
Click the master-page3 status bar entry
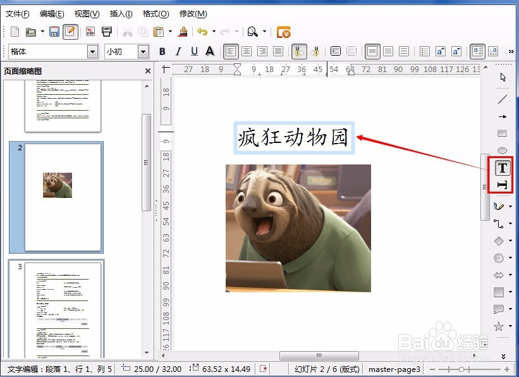(x=394, y=369)
